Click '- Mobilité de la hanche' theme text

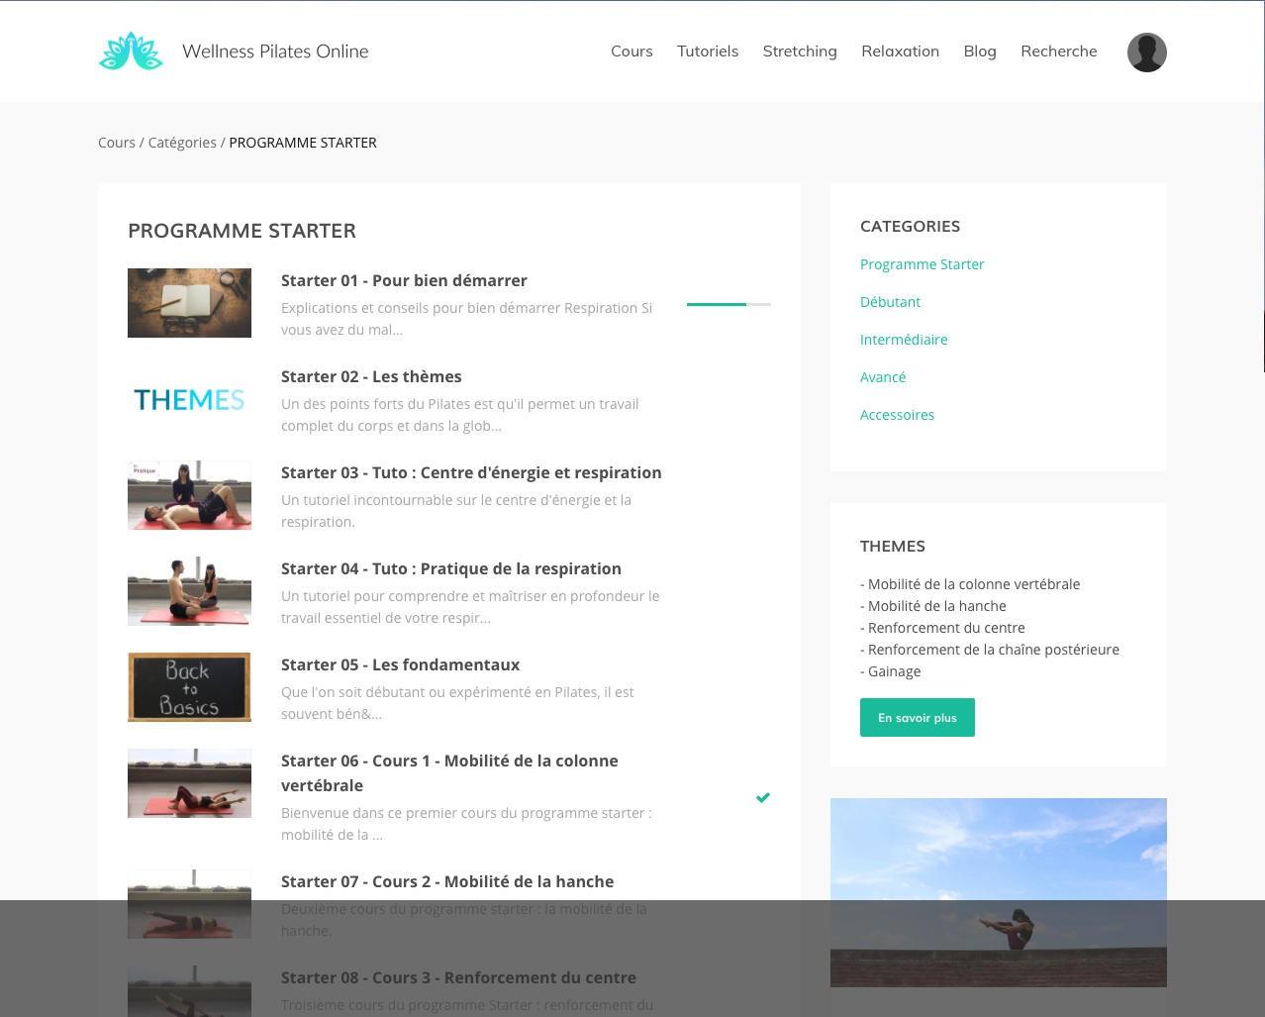click(x=933, y=606)
